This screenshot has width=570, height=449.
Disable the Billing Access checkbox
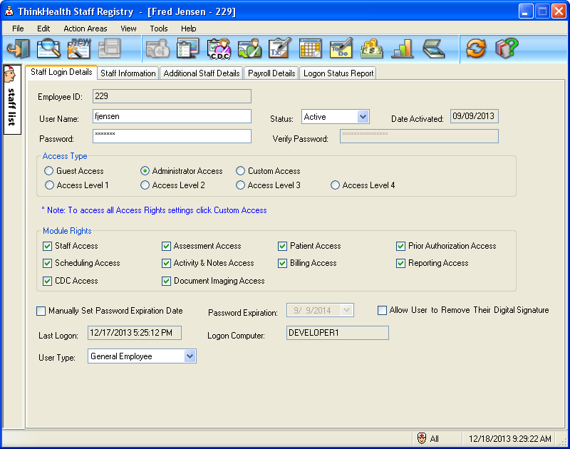[282, 263]
